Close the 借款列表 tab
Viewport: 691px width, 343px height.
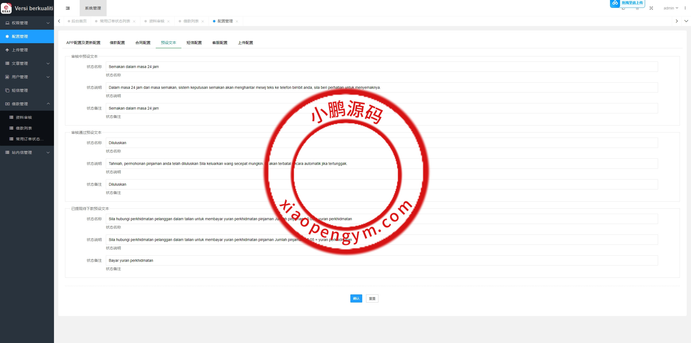203,21
